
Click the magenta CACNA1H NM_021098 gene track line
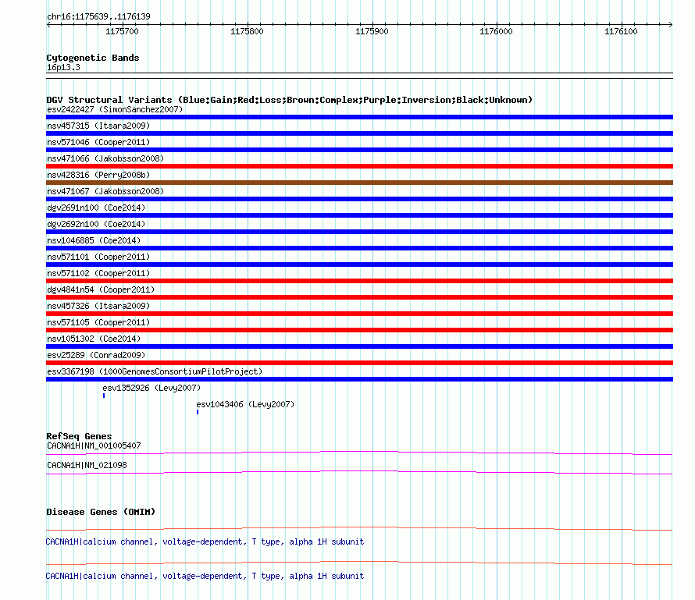pos(359,471)
